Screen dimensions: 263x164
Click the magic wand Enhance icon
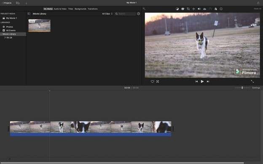click(144, 9)
